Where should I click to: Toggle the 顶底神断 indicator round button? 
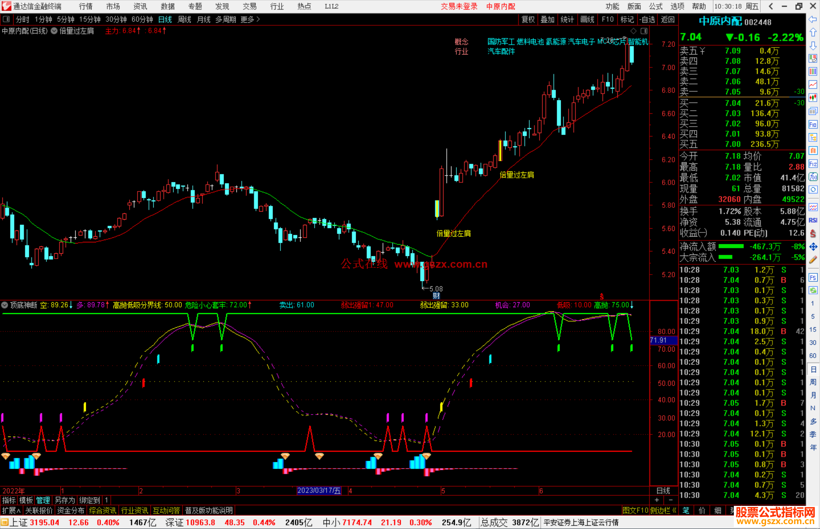pos(5,305)
